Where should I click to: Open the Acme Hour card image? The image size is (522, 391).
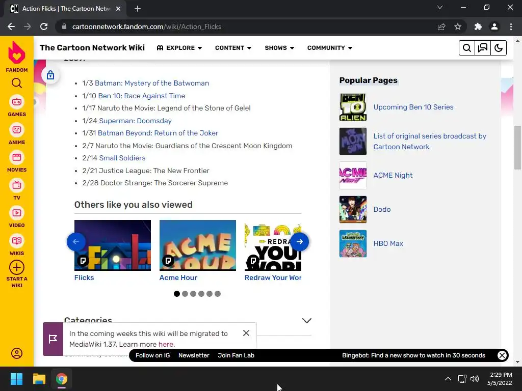198,245
